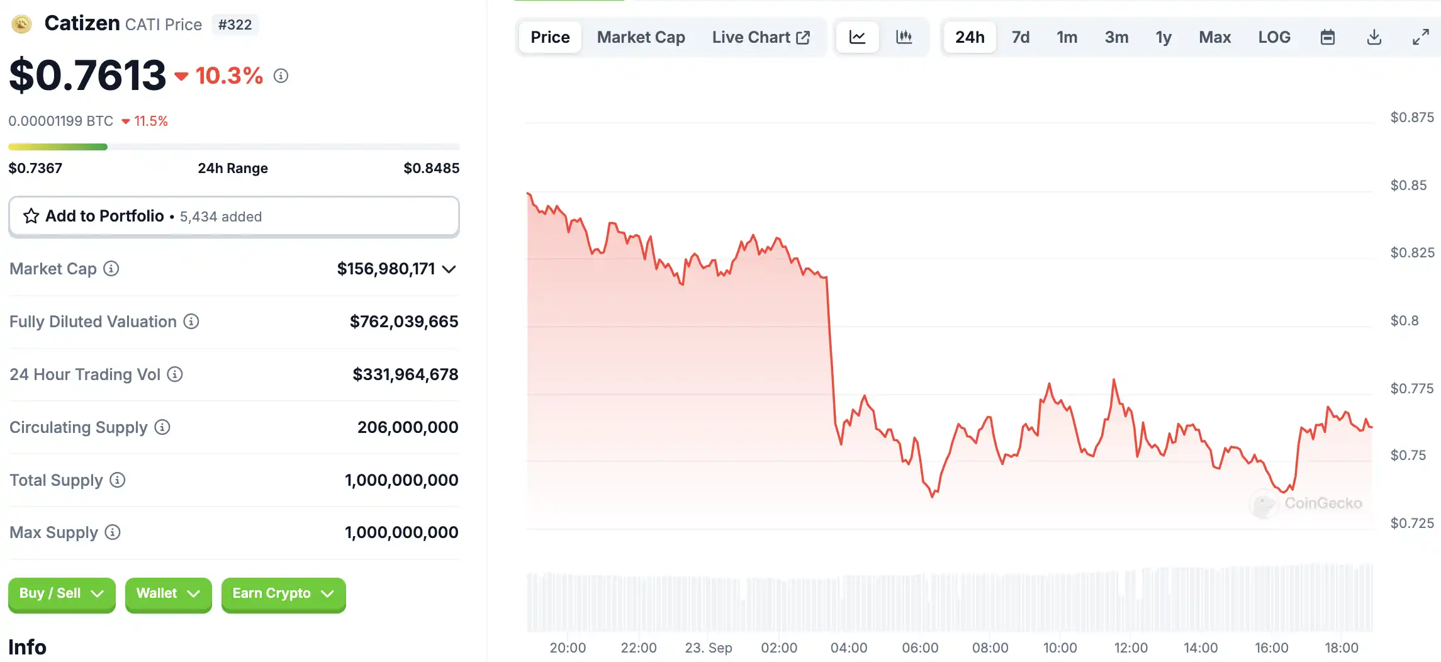Image resolution: width=1441 pixels, height=662 pixels.
Task: Click the 24h Range progress bar
Action: [x=233, y=147]
